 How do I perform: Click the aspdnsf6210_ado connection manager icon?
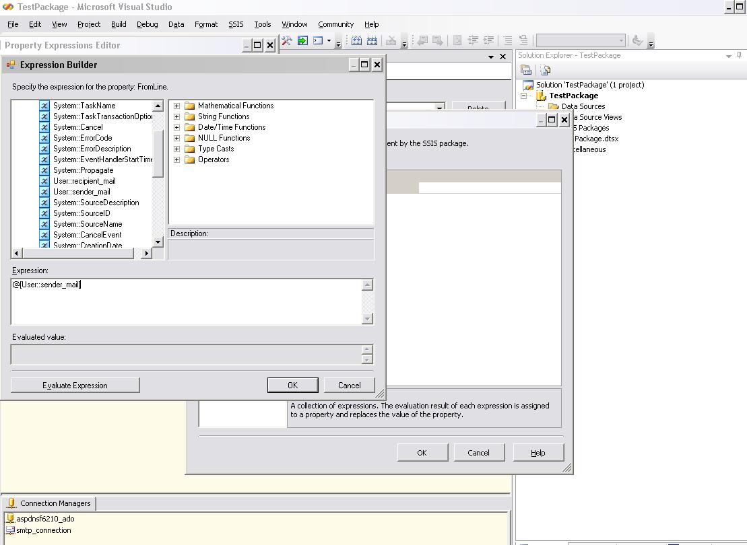point(10,519)
